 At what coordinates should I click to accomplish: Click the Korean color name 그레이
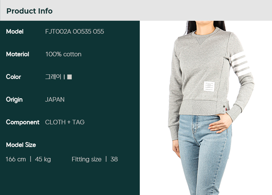[x=53, y=77]
